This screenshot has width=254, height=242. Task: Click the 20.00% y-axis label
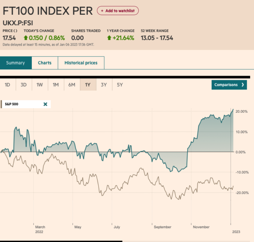click(x=242, y=111)
